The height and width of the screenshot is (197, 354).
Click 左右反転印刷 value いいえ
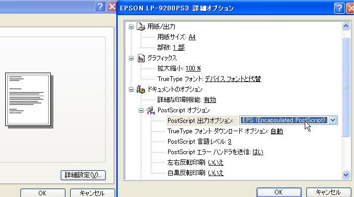pyautogui.click(x=216, y=163)
